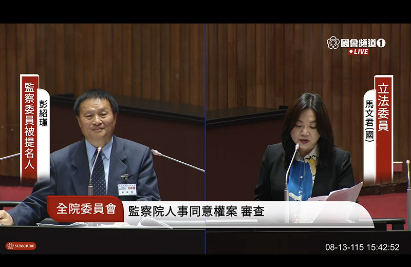Click the flower logo beside 國會頻道

[x=333, y=43]
